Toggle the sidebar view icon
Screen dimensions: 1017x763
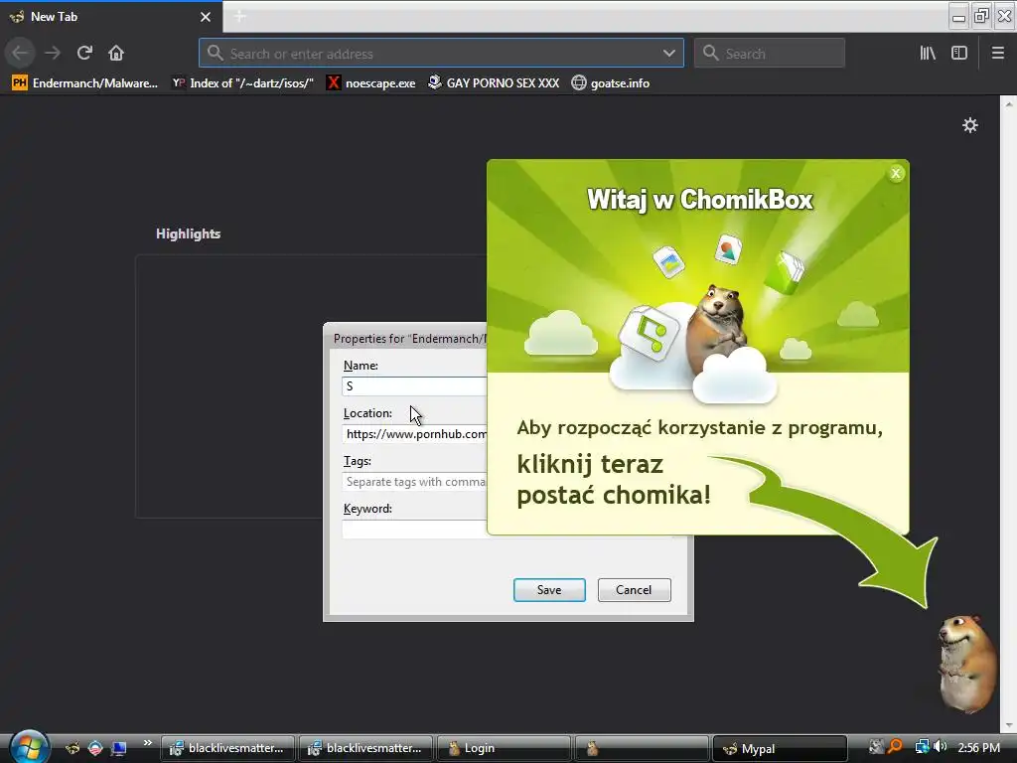tap(959, 53)
